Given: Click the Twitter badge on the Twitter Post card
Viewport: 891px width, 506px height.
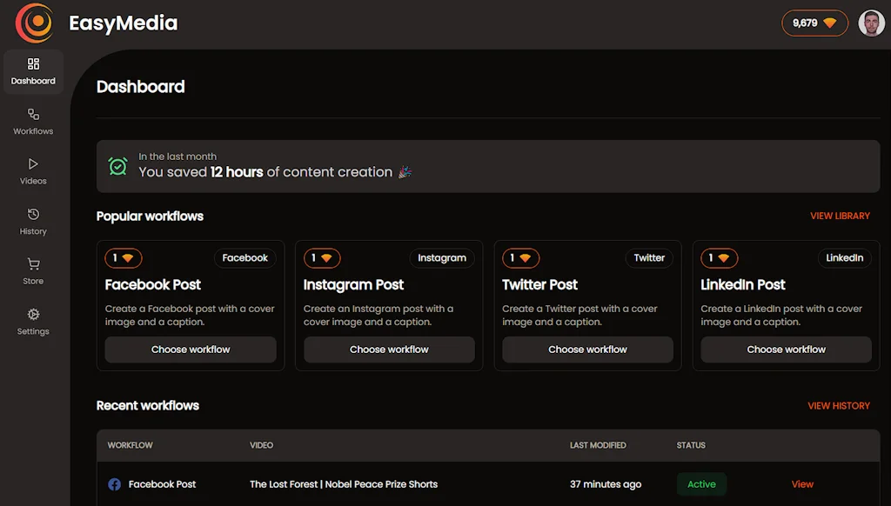Looking at the screenshot, I should [649, 258].
